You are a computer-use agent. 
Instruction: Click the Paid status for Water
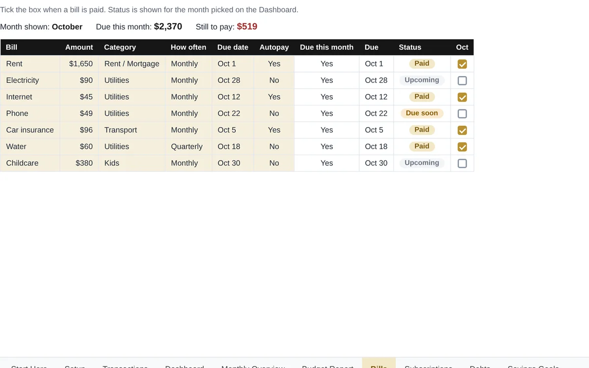(x=422, y=146)
